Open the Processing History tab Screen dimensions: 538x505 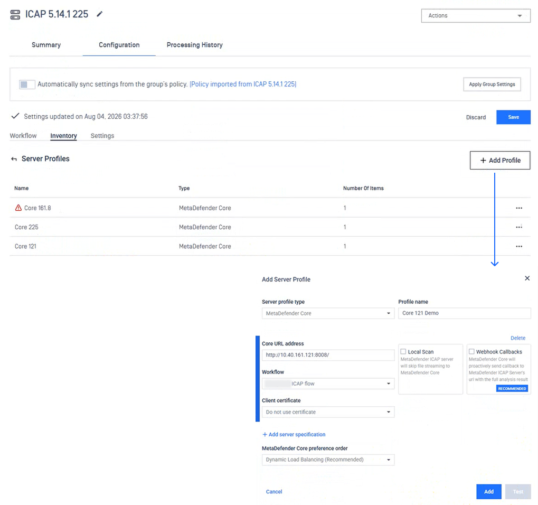pyautogui.click(x=194, y=45)
